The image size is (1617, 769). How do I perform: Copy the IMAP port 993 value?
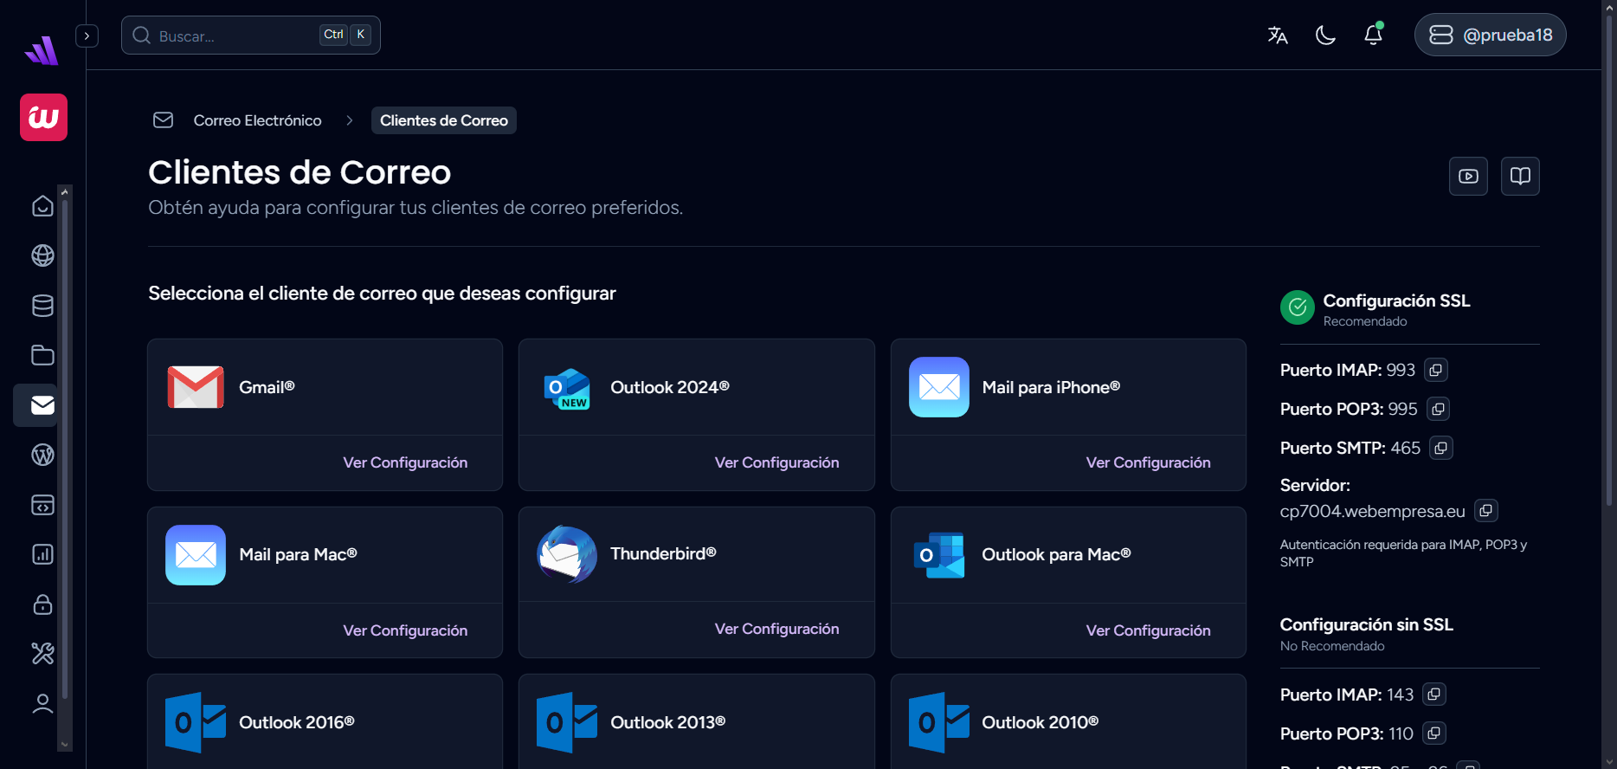(x=1435, y=371)
